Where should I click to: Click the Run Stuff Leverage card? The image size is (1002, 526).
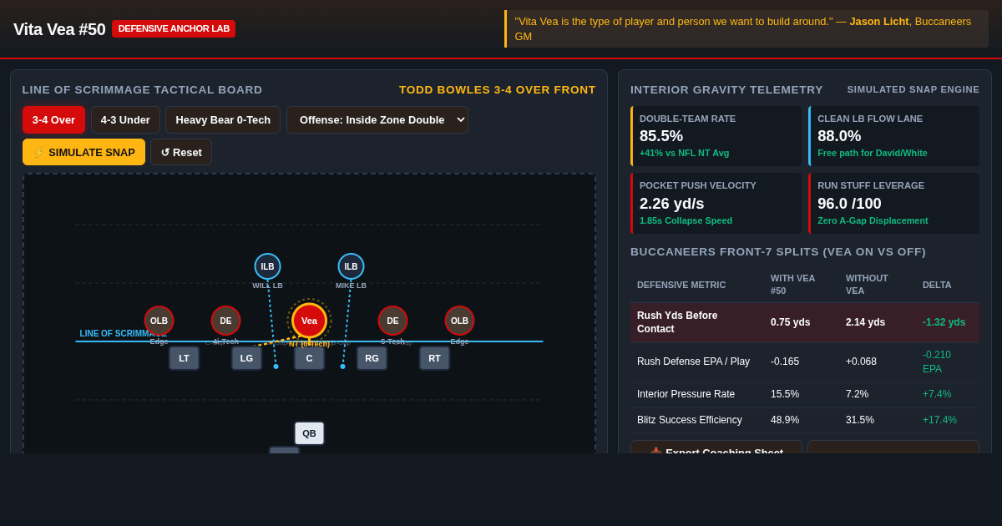coord(893,204)
